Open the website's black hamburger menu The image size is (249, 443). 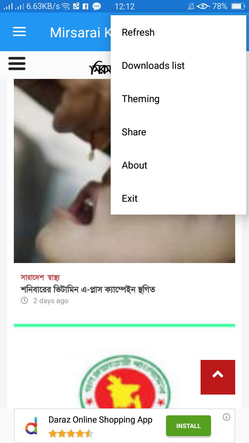17,64
